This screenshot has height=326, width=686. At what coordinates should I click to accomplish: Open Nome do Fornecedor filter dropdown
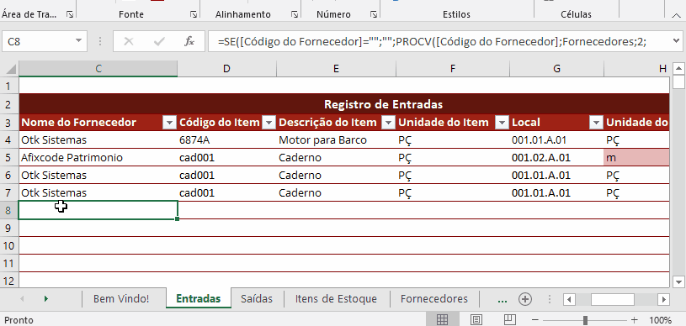[170, 123]
